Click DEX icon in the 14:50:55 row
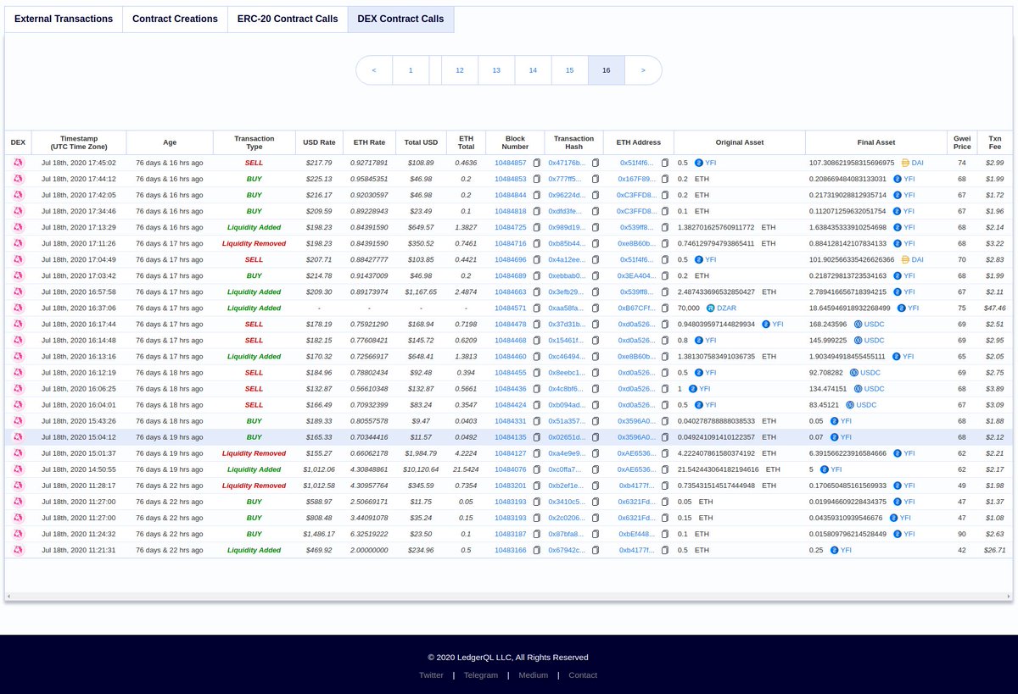The height and width of the screenshot is (694, 1018). (x=18, y=469)
